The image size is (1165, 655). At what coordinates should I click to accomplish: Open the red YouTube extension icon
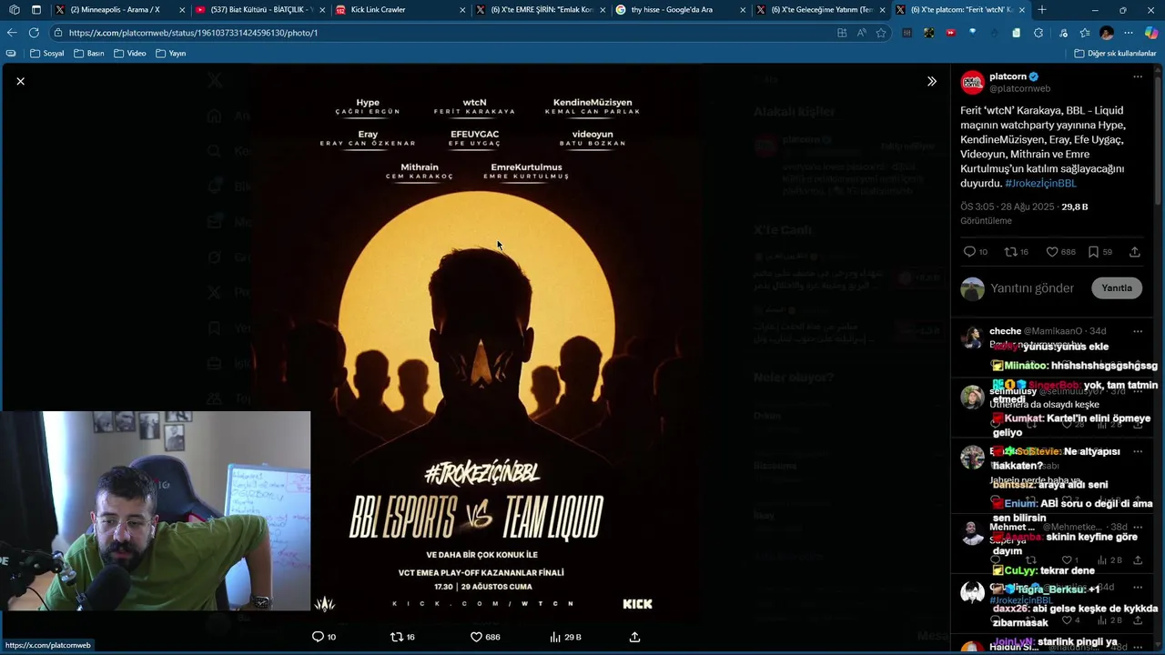pos(951,33)
